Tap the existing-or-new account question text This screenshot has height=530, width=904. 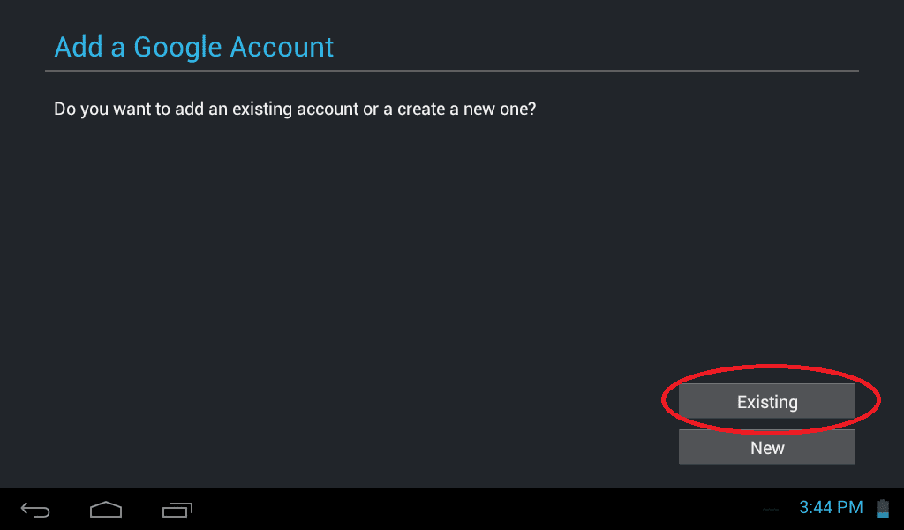295,109
